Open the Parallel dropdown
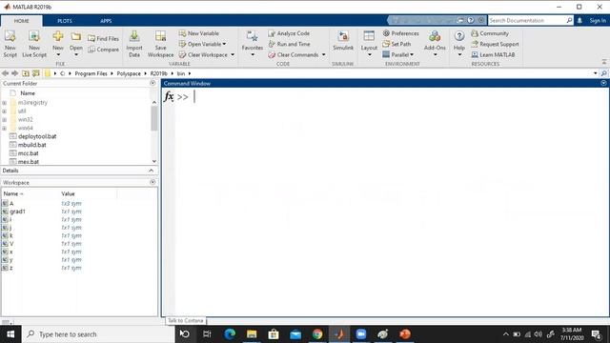The image size is (610, 343). point(412,55)
